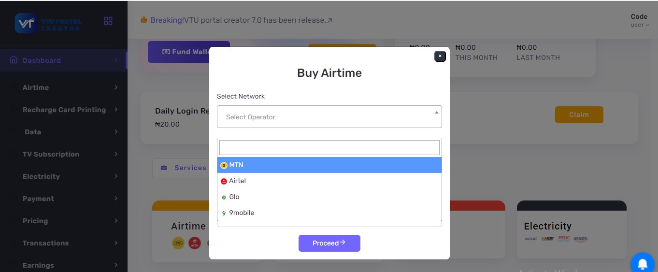Click the Proceed button
The height and width of the screenshot is (272, 658).
coord(329,243)
